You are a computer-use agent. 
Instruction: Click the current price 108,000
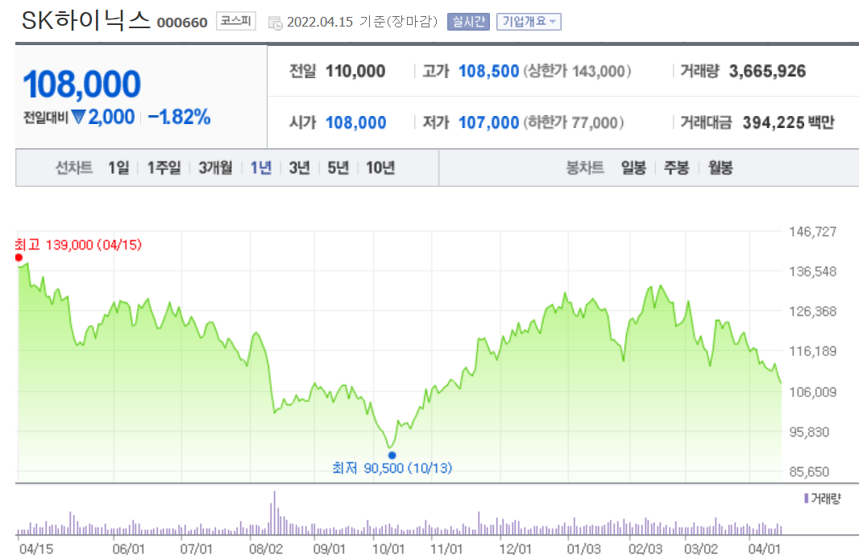point(81,85)
